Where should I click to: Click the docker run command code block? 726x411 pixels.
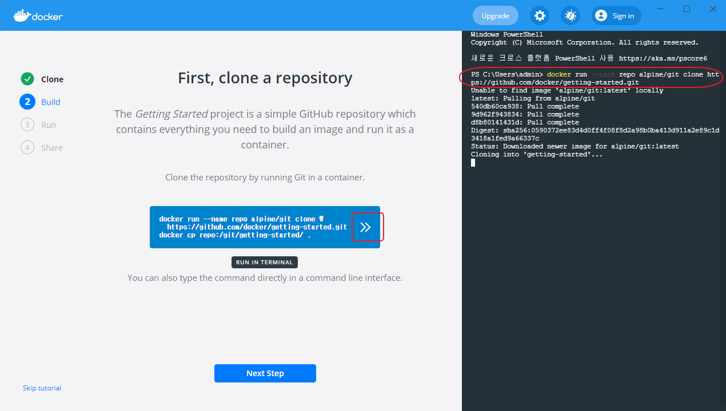point(265,227)
